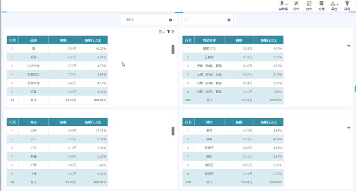
Task: Select the 电脑周边 category cell
Action: point(33,74)
